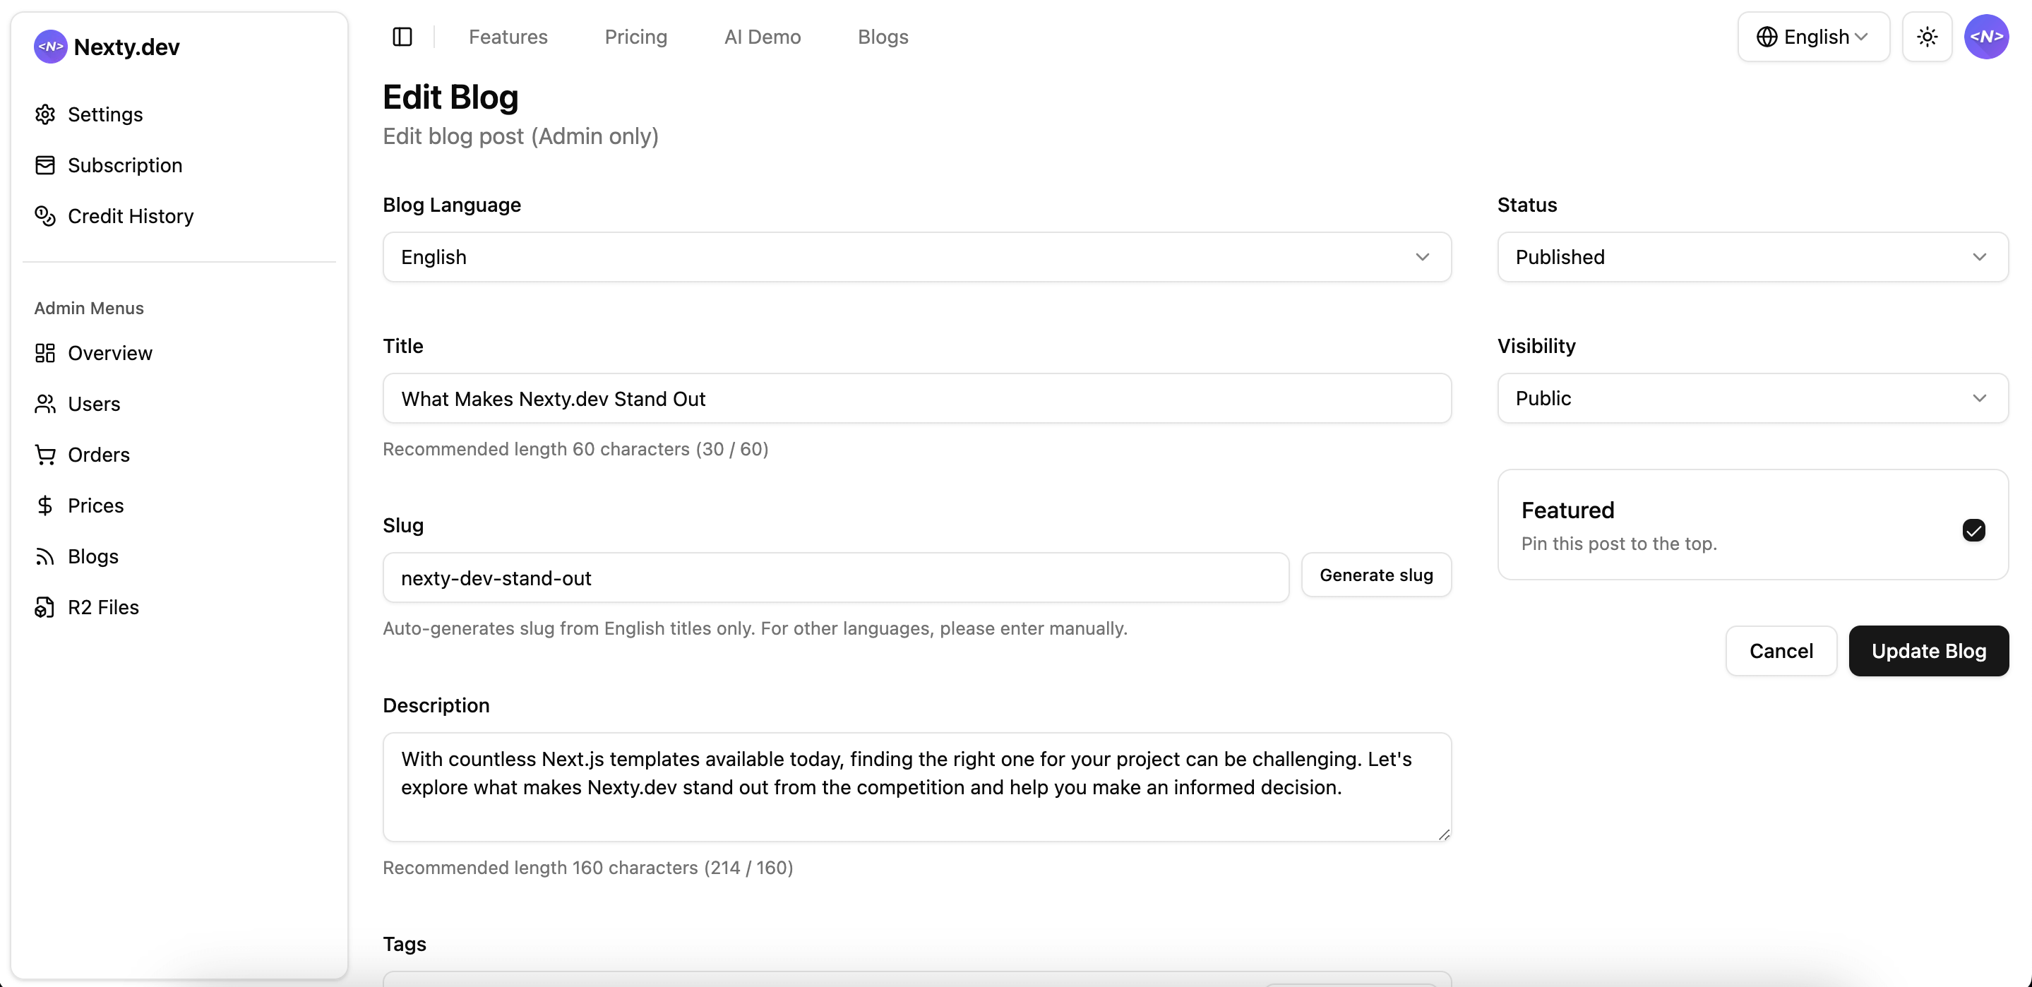Expand the Blog Language dropdown
This screenshot has width=2032, height=987.
[x=916, y=257]
